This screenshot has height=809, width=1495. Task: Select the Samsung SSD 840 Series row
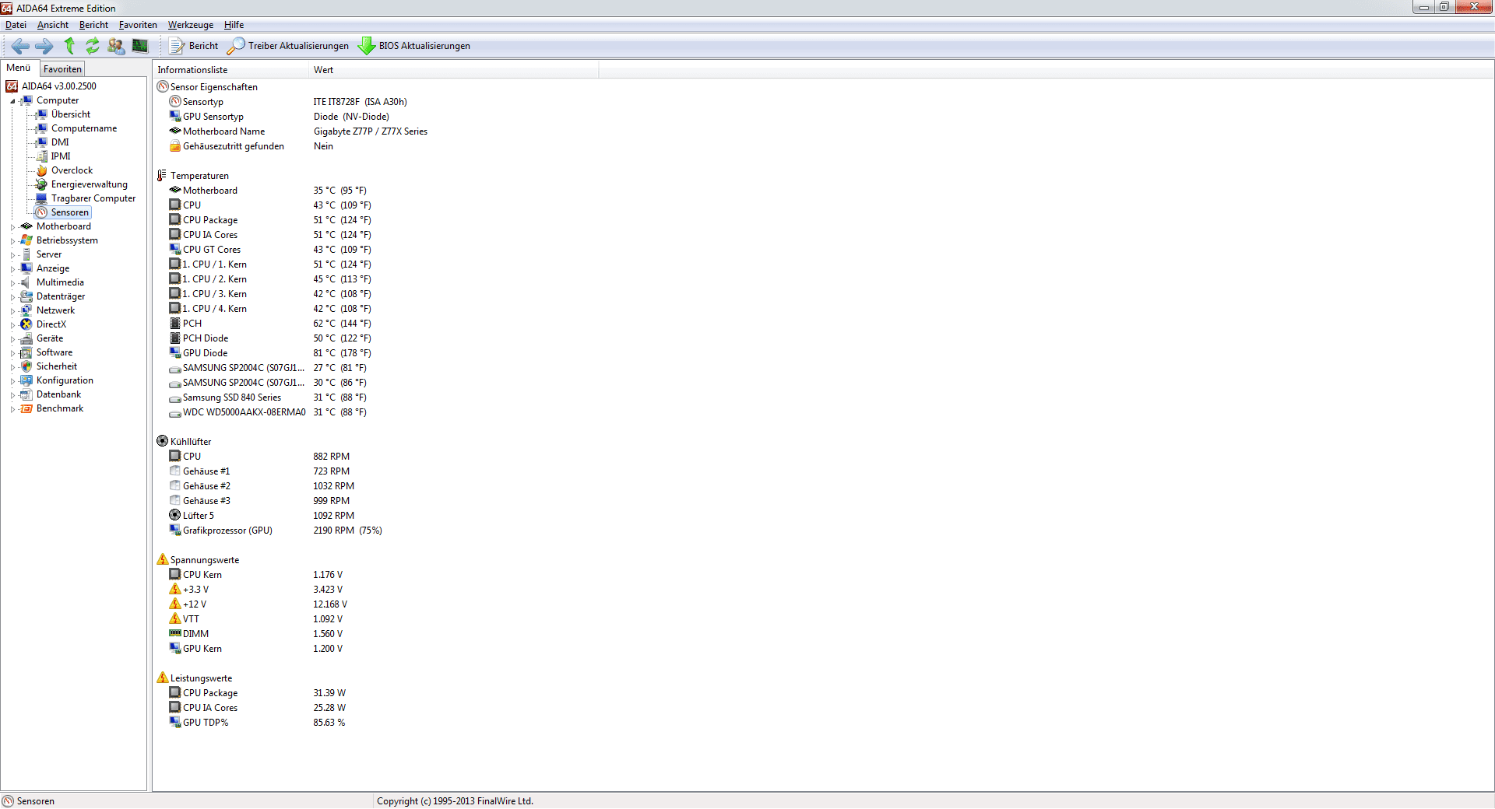click(x=268, y=397)
